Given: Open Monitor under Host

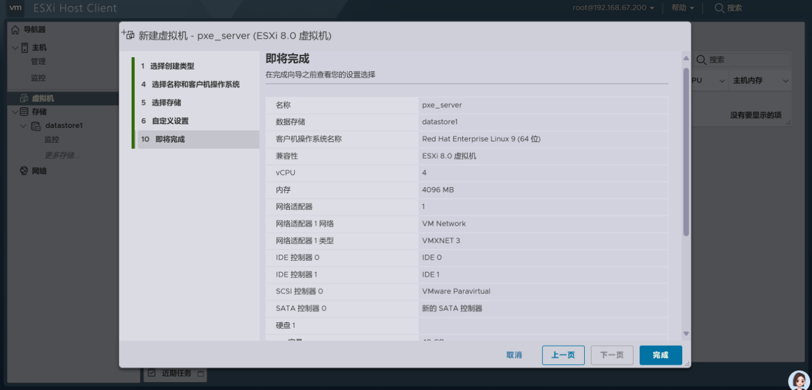Looking at the screenshot, I should coord(38,78).
